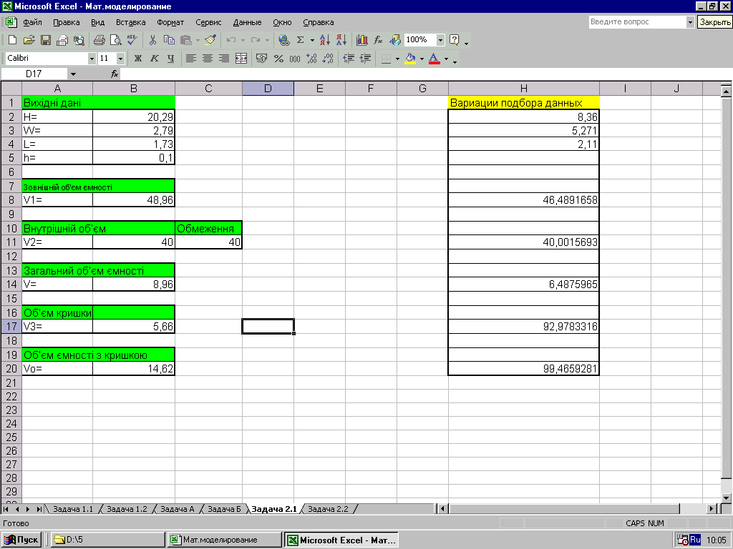
Task: Switch to sheet tab Задача А
Action: tap(178, 509)
